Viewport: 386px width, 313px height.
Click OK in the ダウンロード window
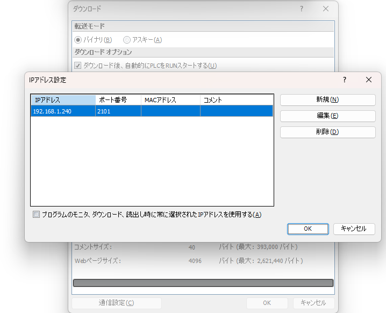click(267, 303)
